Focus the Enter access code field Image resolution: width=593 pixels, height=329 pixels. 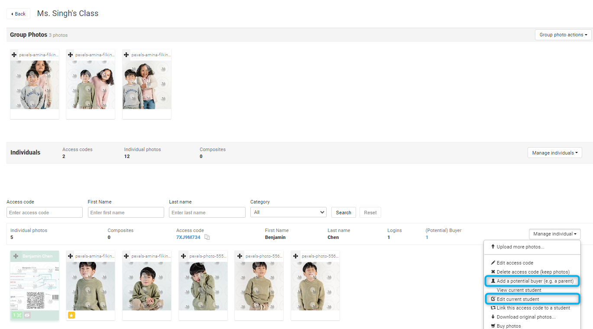(x=45, y=212)
